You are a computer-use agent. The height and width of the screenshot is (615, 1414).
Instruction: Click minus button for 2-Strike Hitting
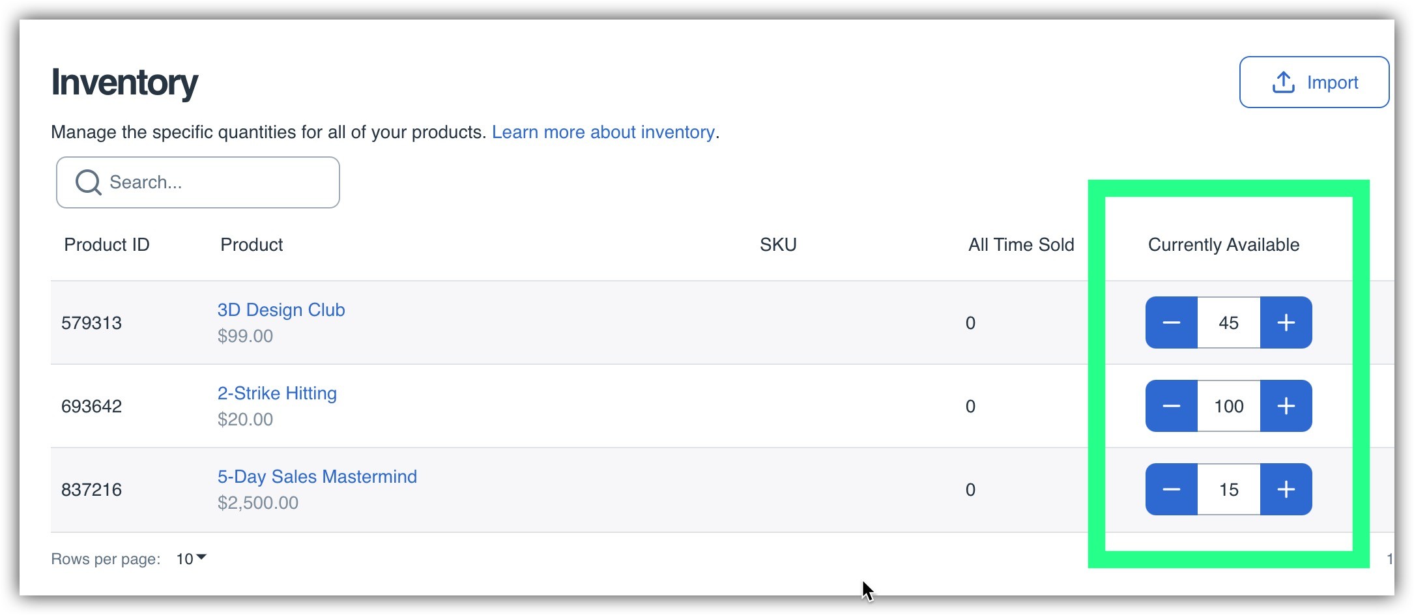point(1171,406)
